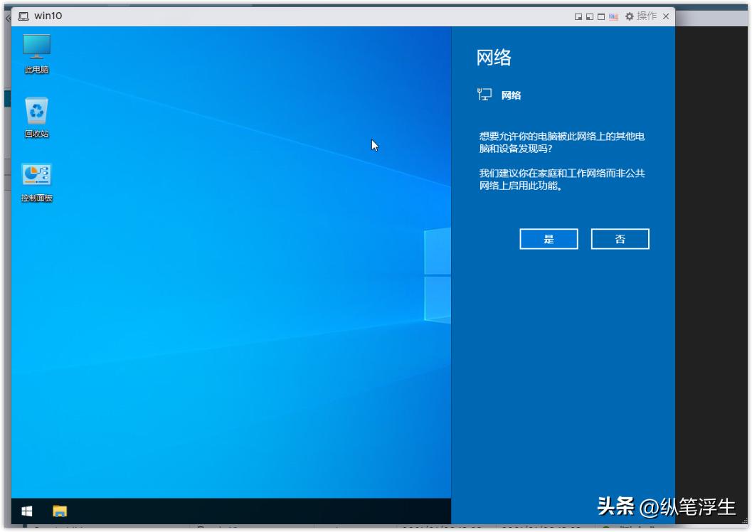Click the gear settings icon in VM toolbar
The height and width of the screenshot is (532, 752).
coord(630,16)
